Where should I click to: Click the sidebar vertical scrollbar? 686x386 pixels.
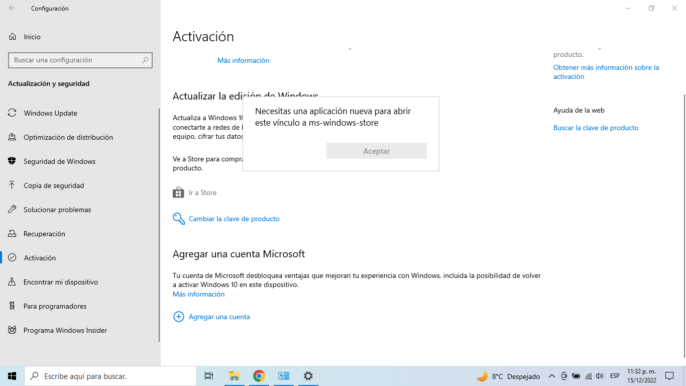pos(159,225)
